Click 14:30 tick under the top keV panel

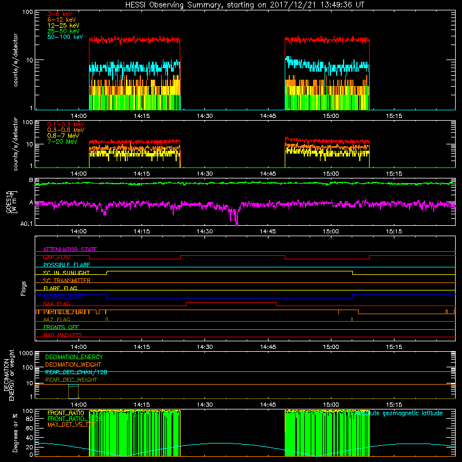pyautogui.click(x=205, y=116)
